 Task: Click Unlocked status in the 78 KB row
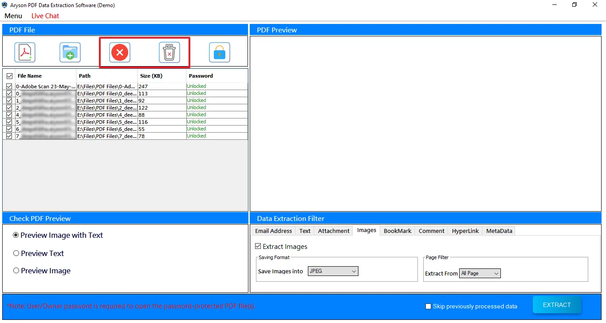[197, 136]
